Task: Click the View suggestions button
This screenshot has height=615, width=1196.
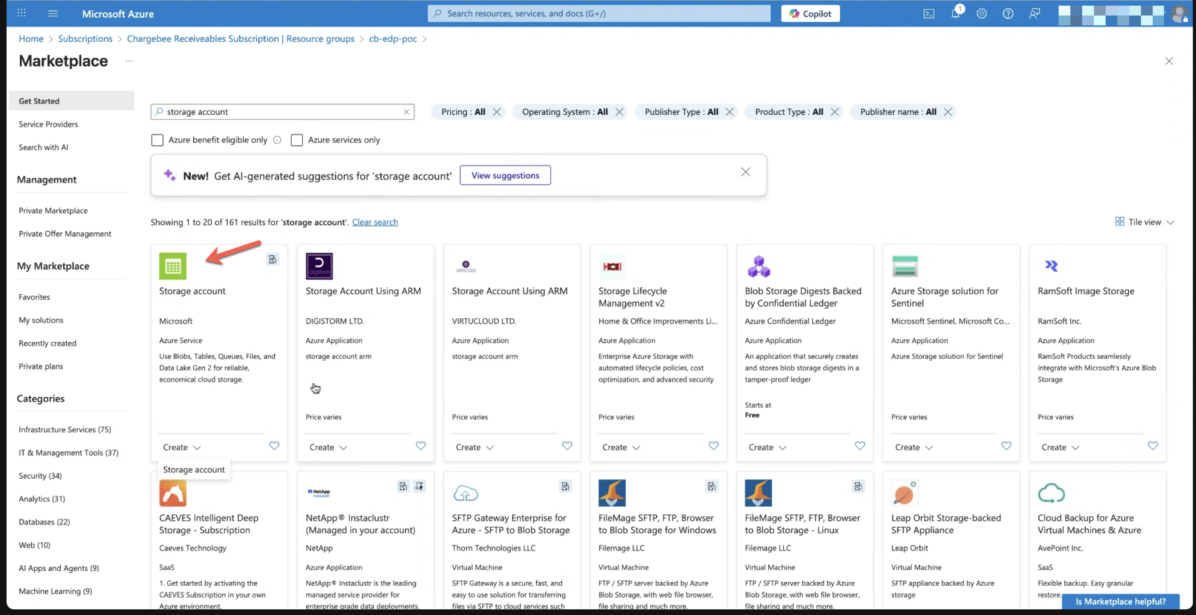Action: click(505, 175)
